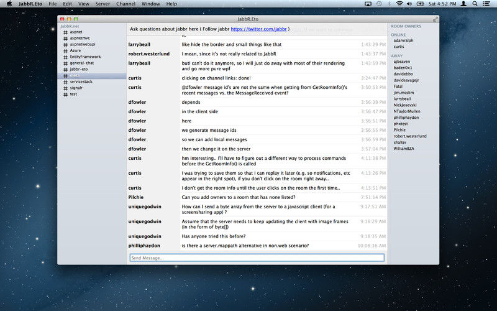Click the hash icon beside aspnet channel
497x311 pixels.
point(66,32)
